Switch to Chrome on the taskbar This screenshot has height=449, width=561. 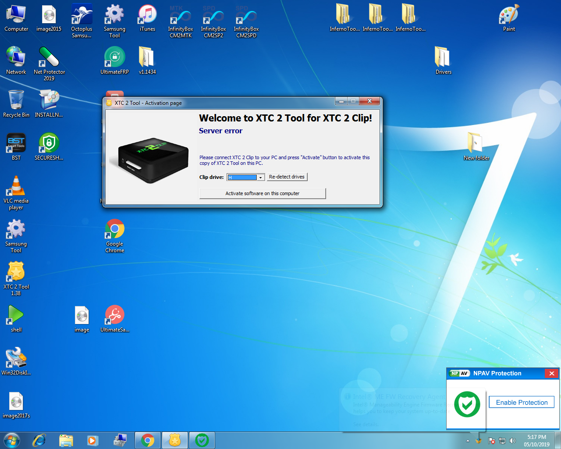pyautogui.click(x=148, y=440)
